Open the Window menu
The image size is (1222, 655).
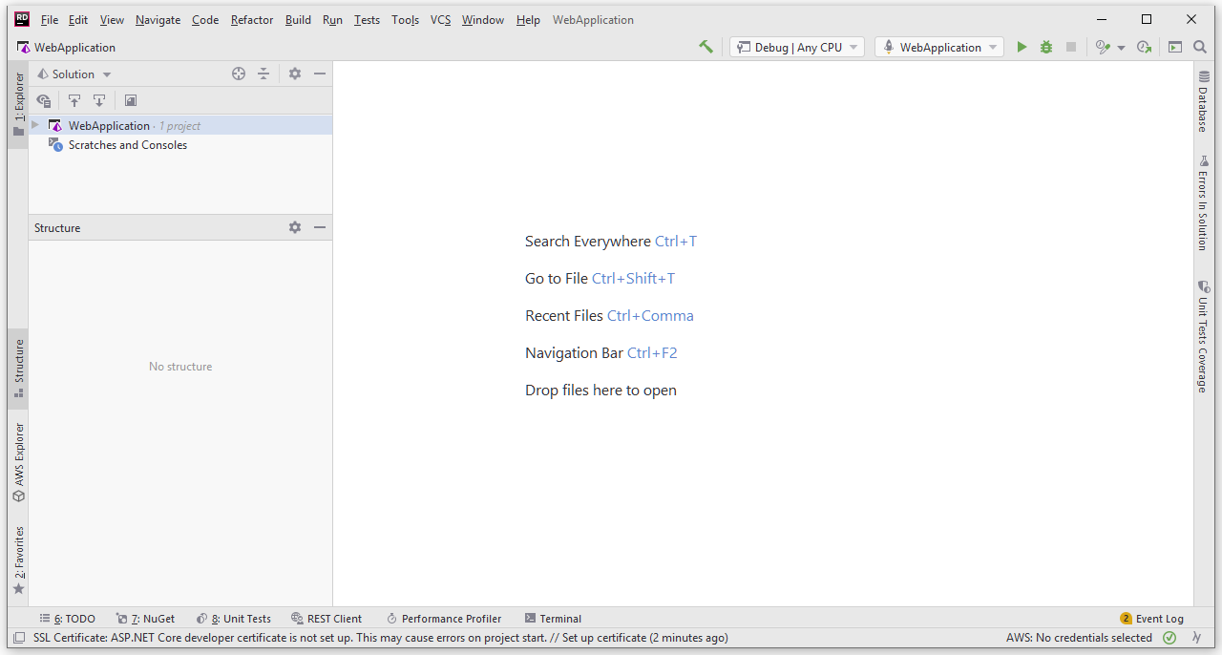click(483, 19)
